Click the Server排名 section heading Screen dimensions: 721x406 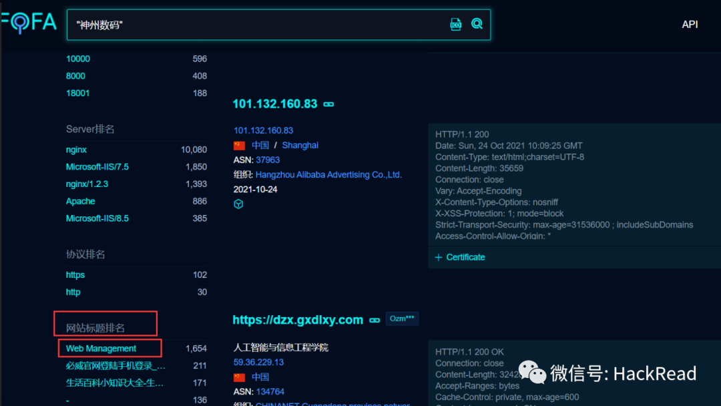pos(90,129)
